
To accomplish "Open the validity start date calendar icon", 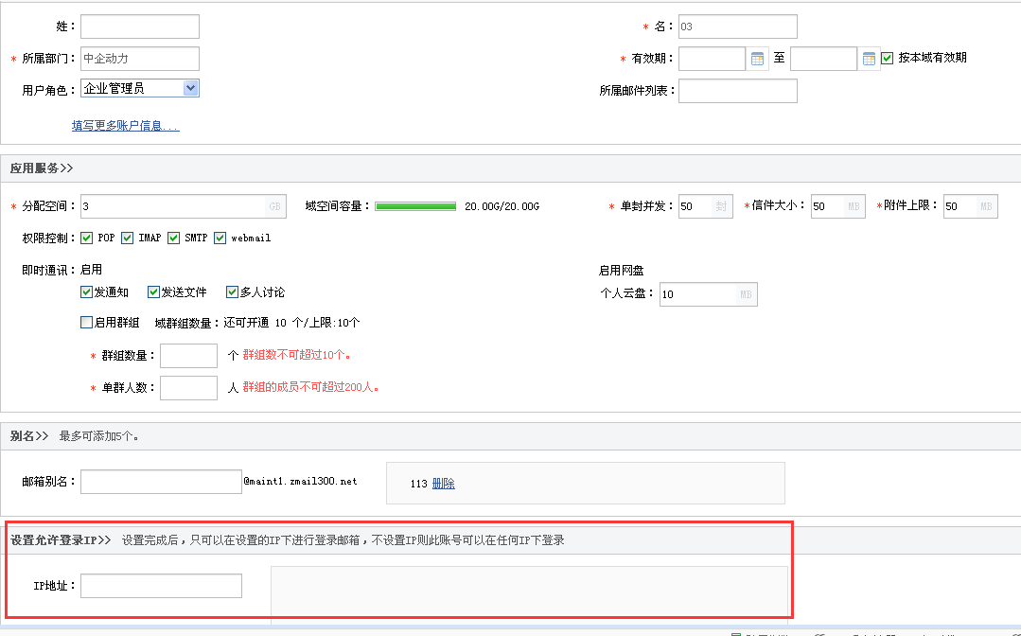I will click(757, 59).
